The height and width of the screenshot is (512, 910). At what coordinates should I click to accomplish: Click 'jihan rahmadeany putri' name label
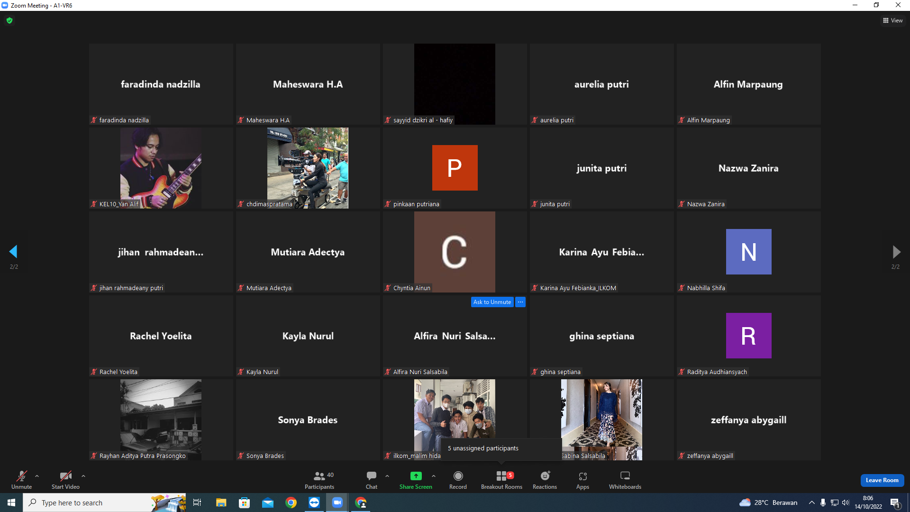[131, 288]
